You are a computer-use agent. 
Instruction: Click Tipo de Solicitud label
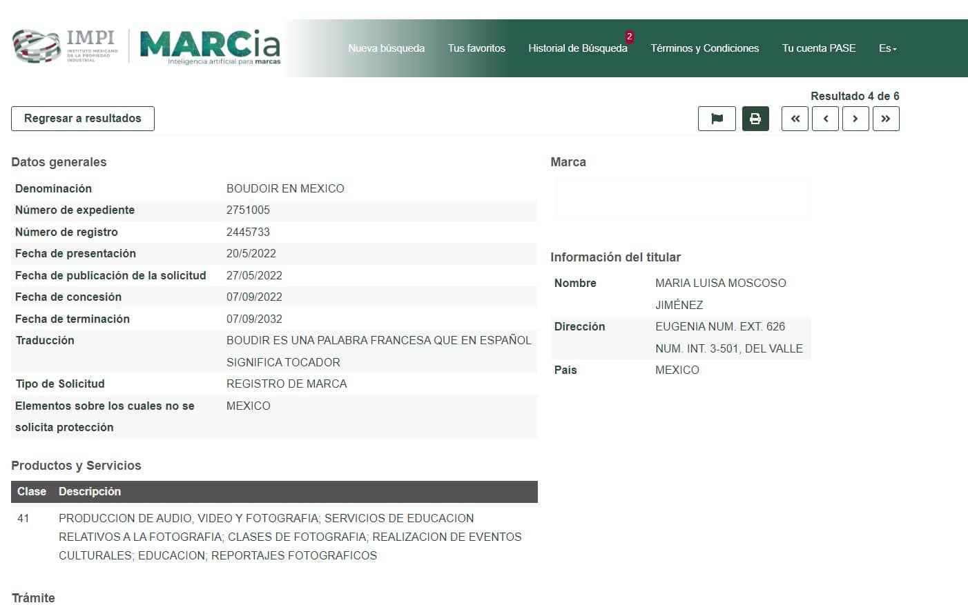[60, 384]
